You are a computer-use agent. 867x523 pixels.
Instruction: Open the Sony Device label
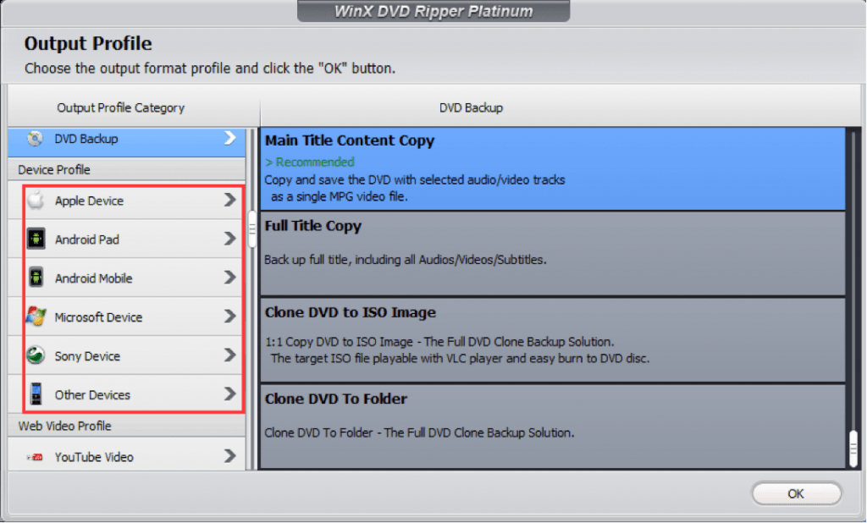[87, 356]
